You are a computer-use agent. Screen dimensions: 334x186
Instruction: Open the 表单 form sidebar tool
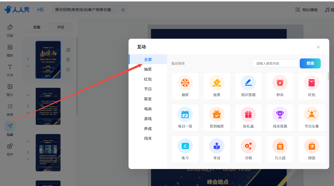coord(10,110)
